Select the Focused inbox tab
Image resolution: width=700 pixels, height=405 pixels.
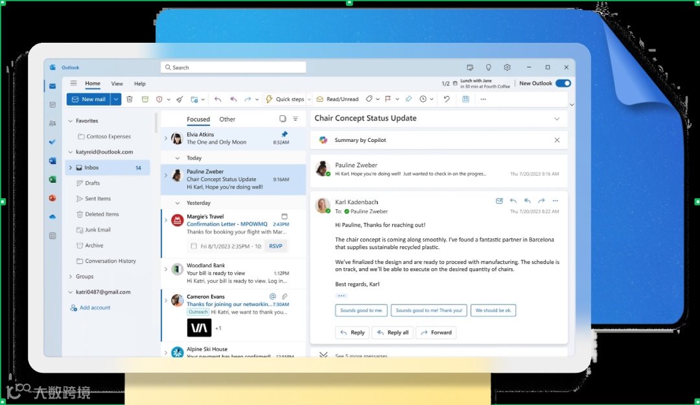(198, 119)
